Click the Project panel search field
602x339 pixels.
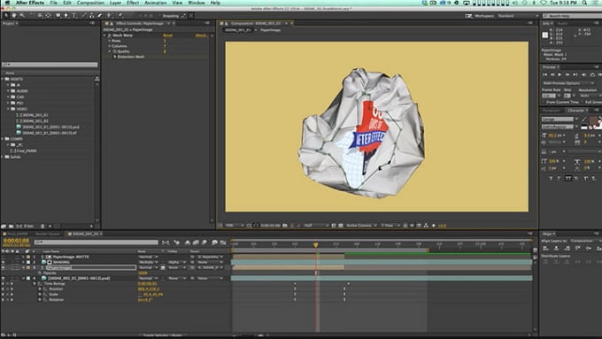point(50,65)
